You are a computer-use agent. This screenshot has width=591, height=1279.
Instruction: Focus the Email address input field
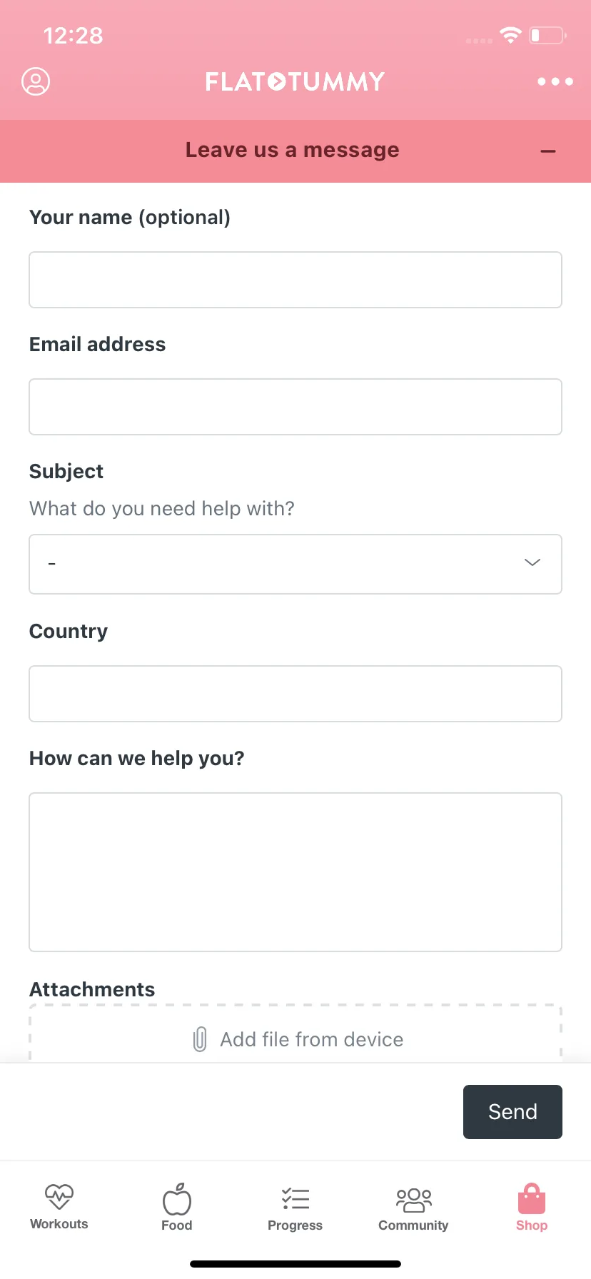(295, 407)
